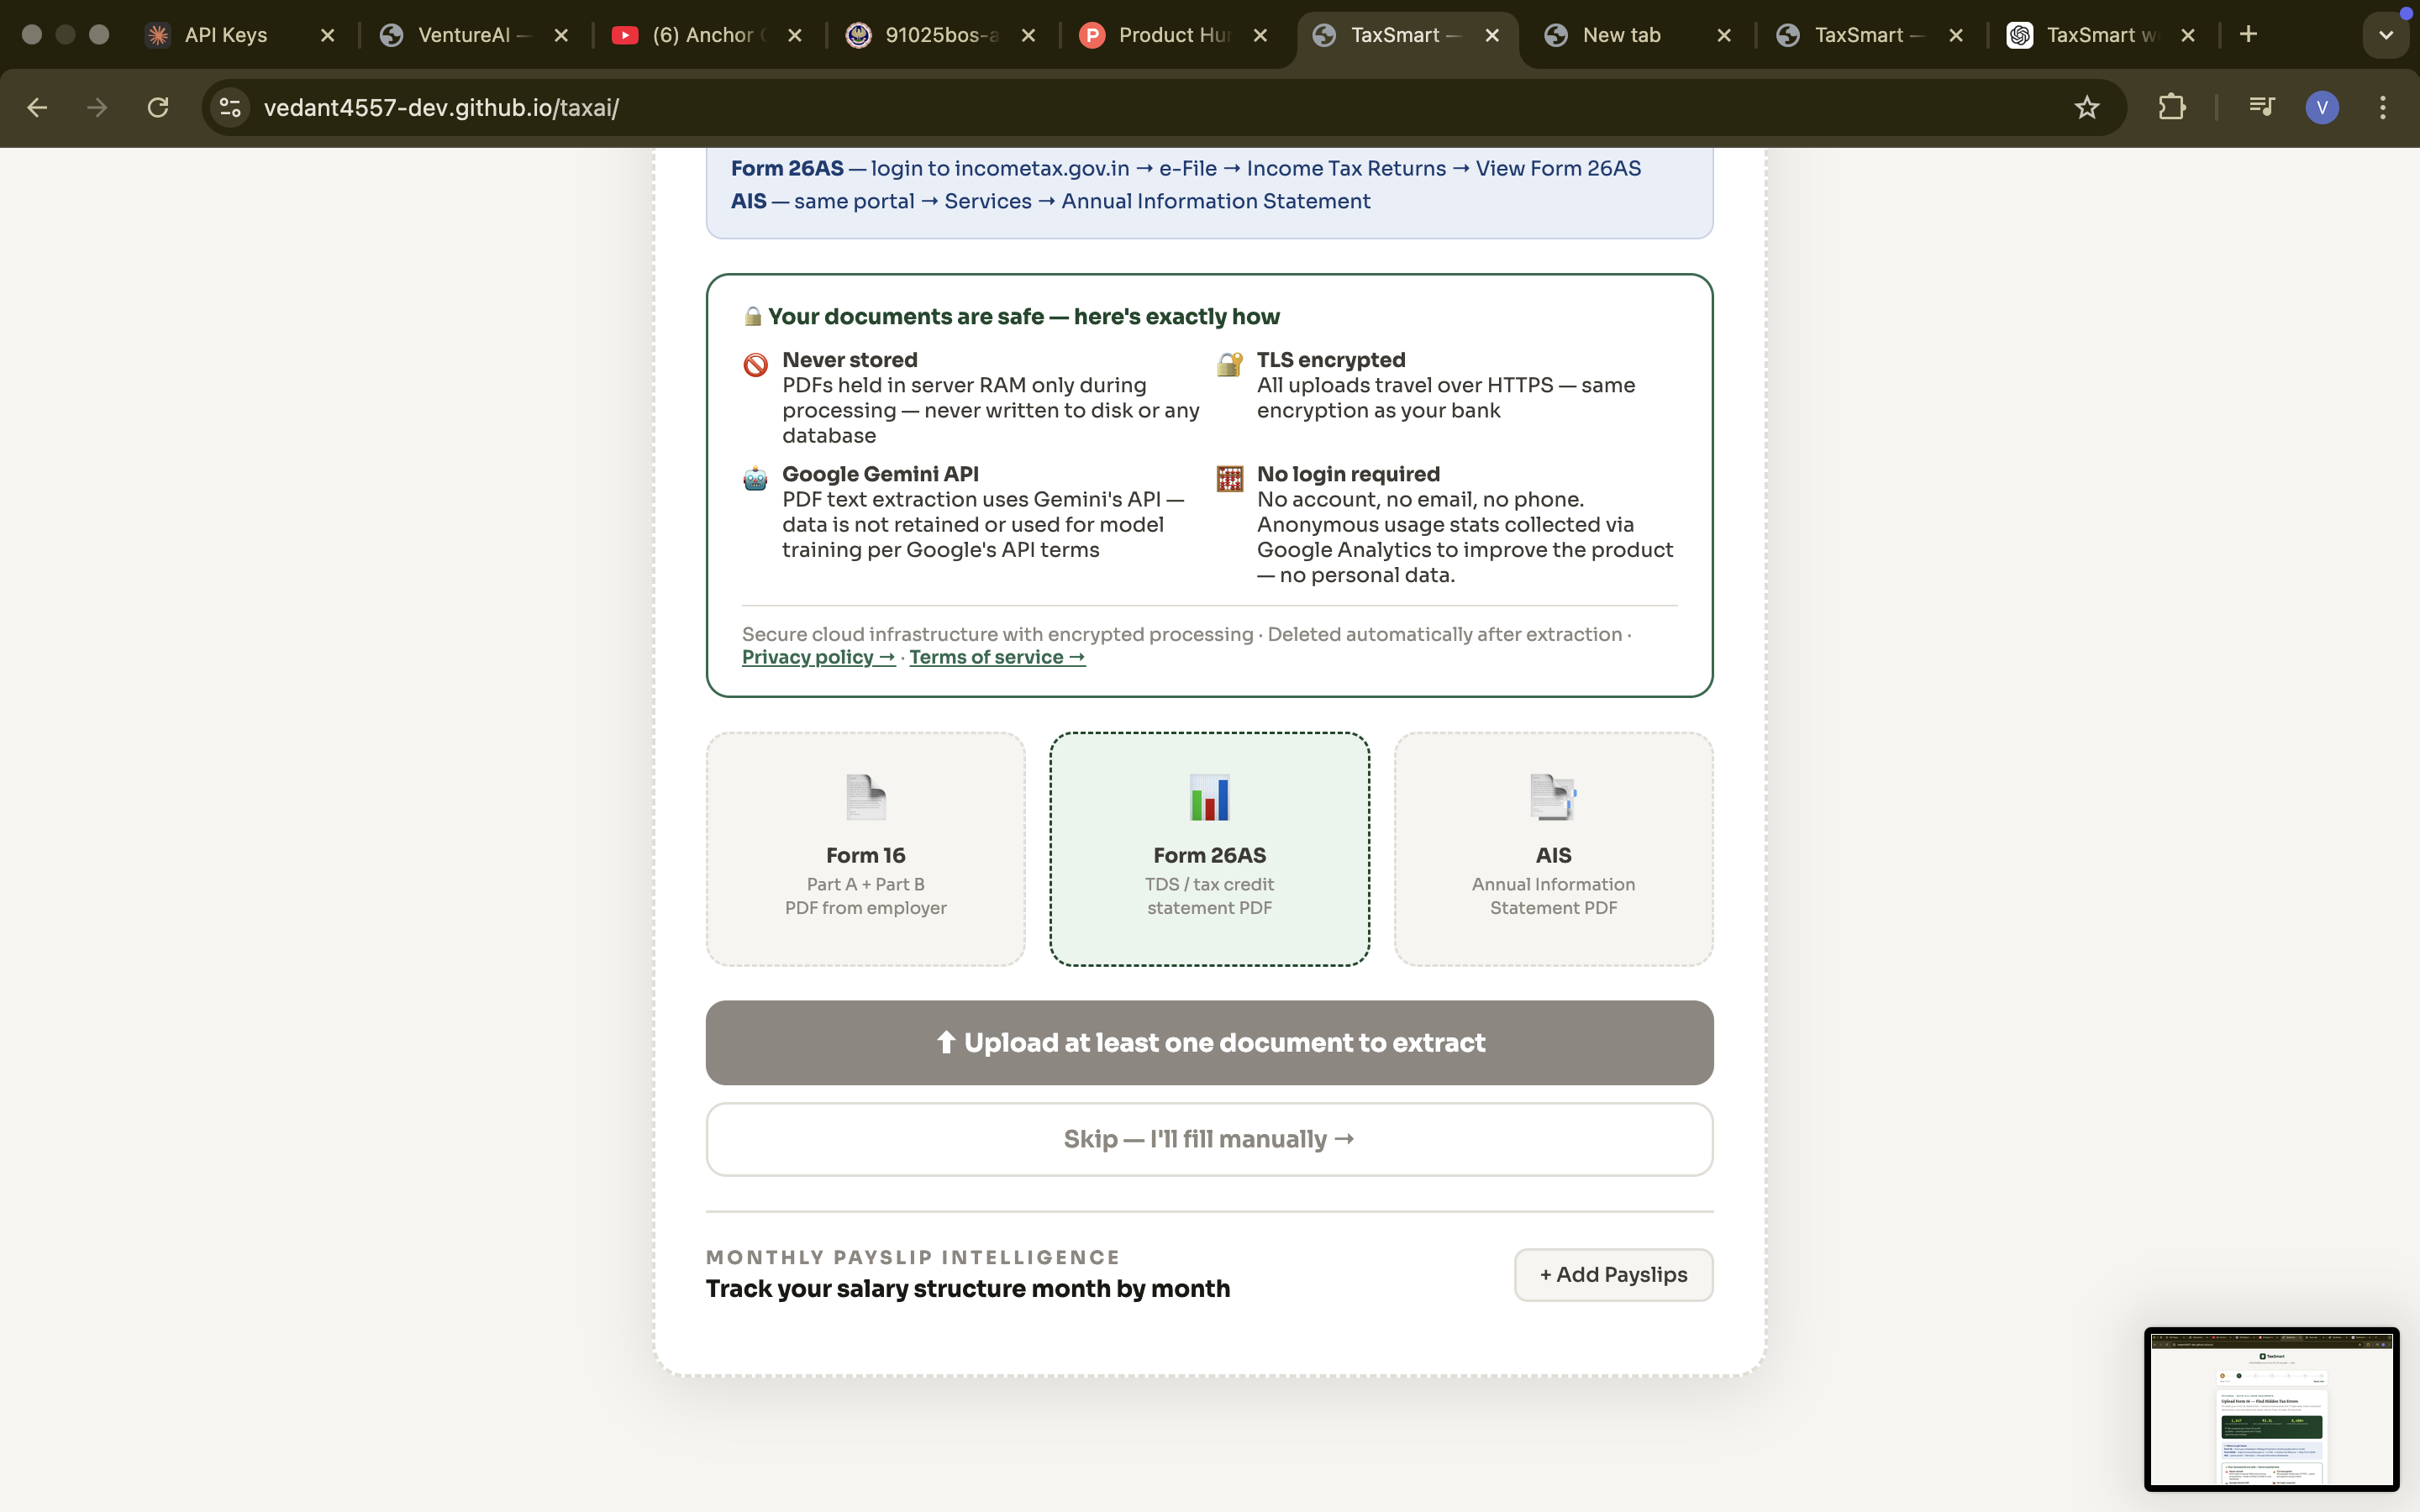This screenshot has width=2420, height=1512.
Task: Bookmark this page with star icon
Action: [x=2086, y=107]
